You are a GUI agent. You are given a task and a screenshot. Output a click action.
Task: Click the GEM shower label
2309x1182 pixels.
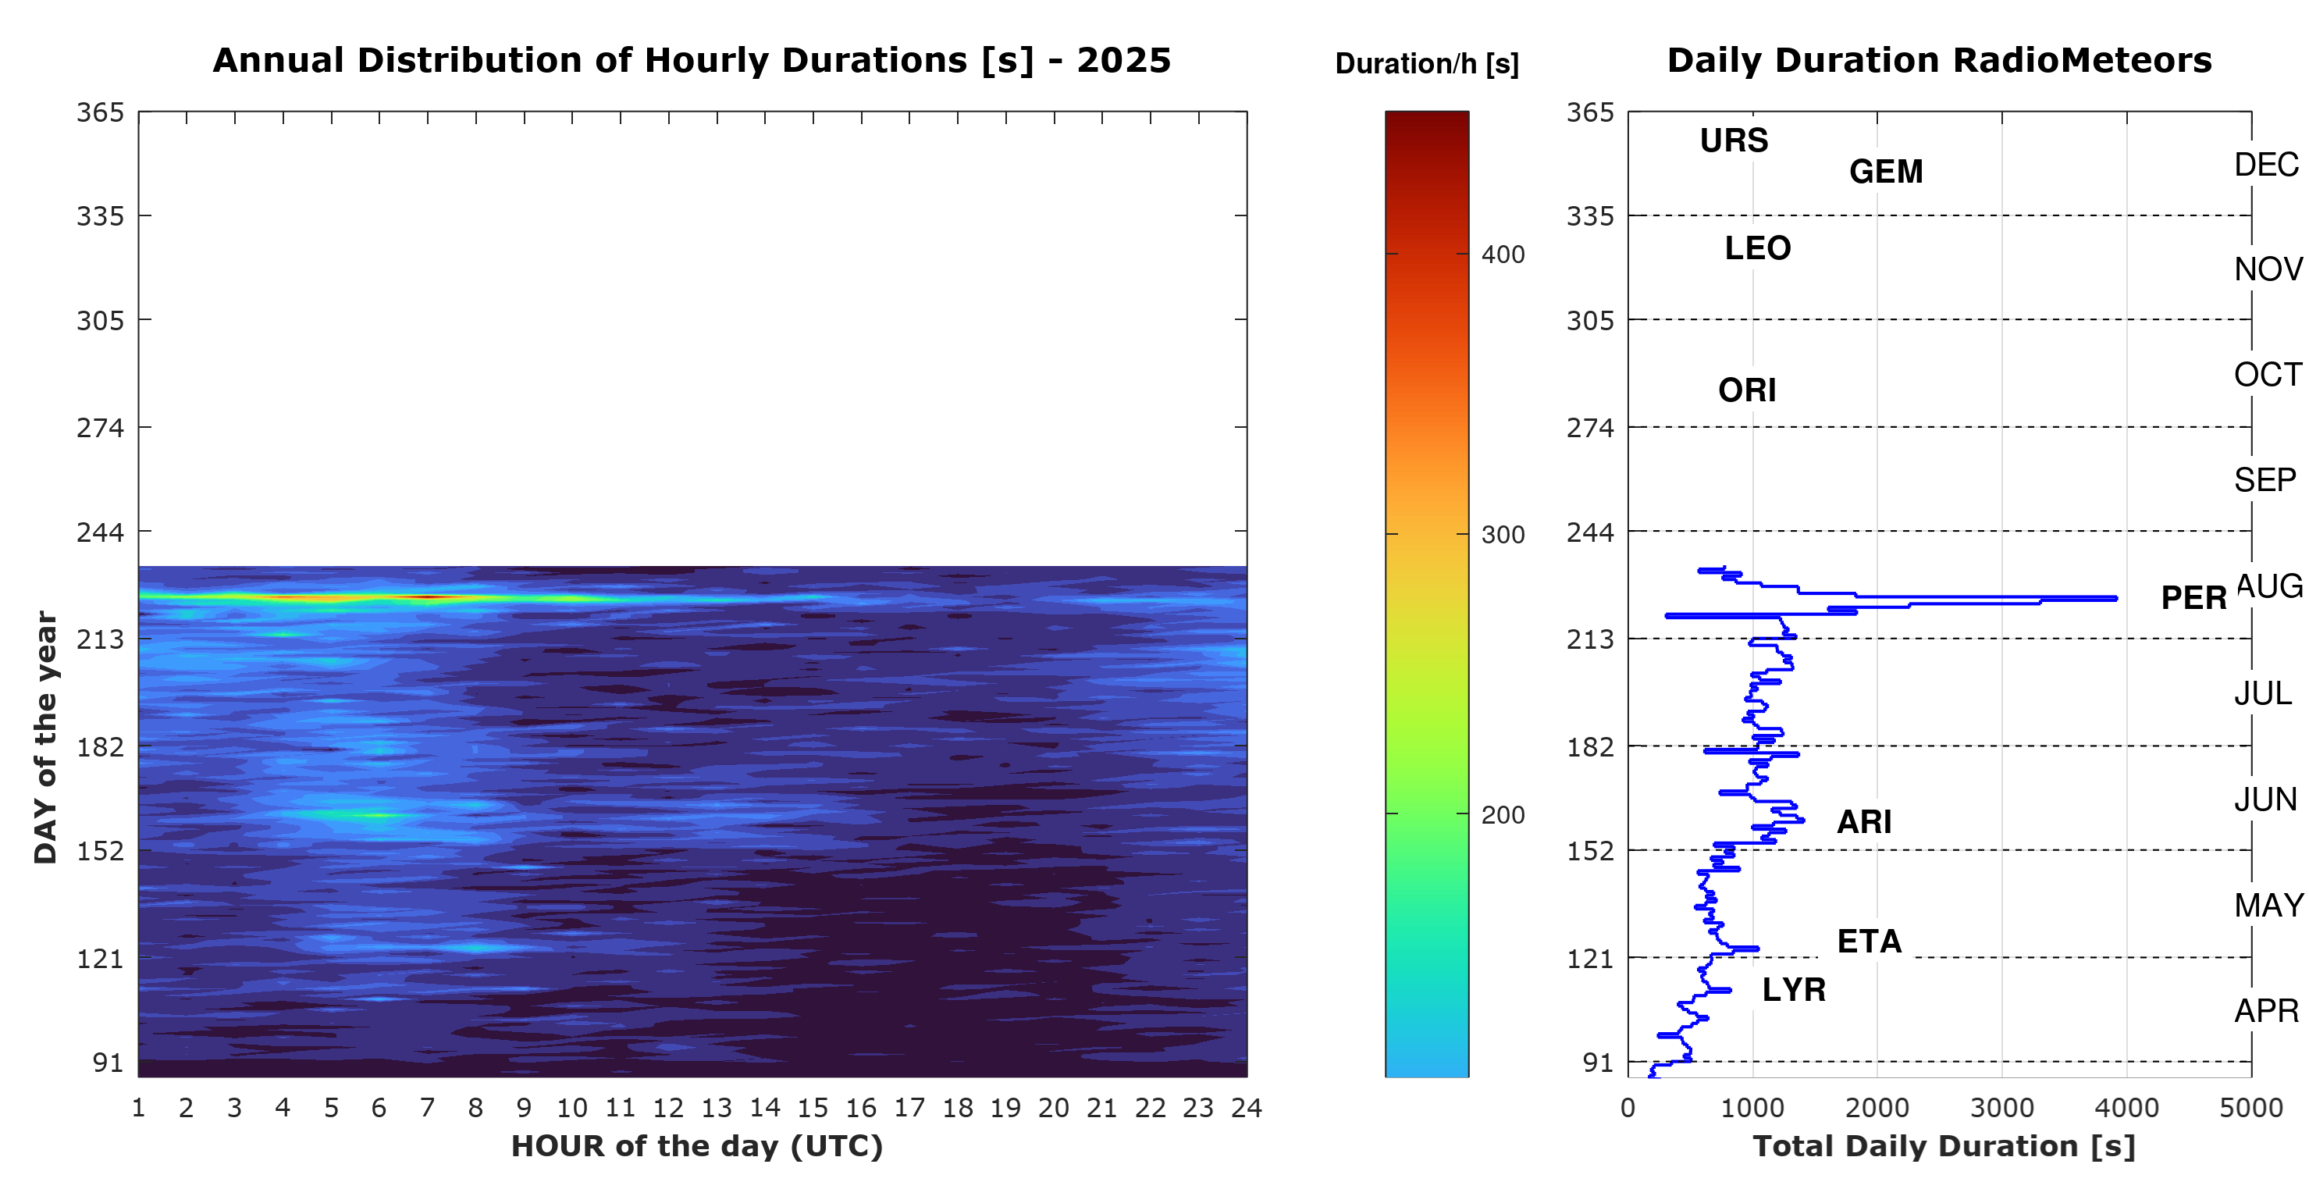(x=1886, y=171)
